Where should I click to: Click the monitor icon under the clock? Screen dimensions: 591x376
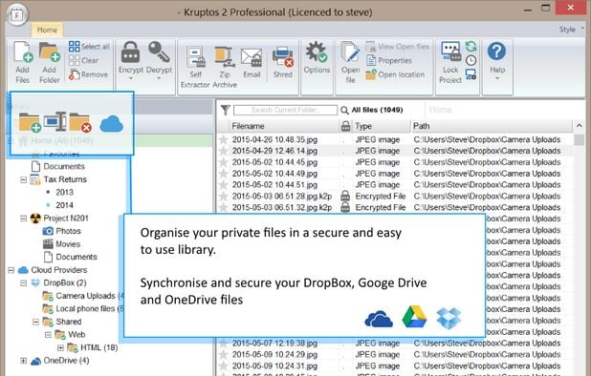471,74
